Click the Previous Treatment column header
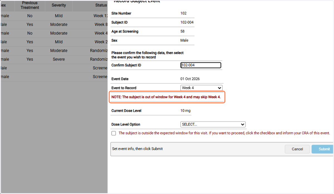This screenshot has width=334, height=194. (30, 5)
